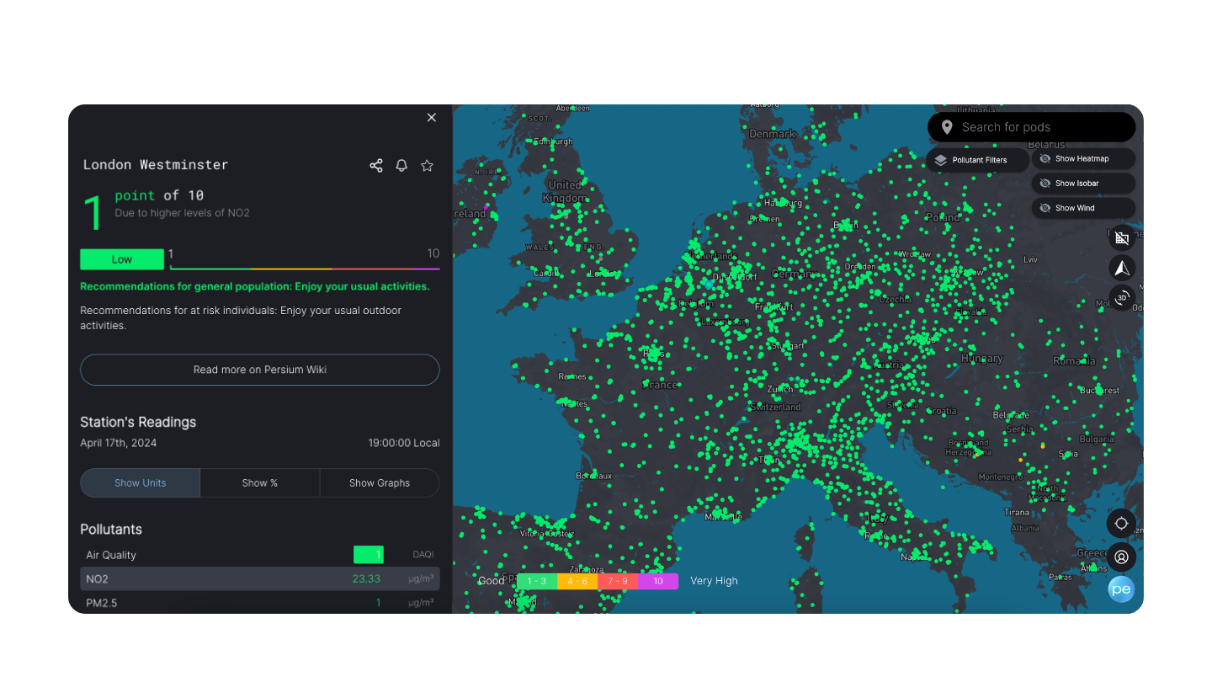Click the Persium 'pe' logo button

(1121, 589)
